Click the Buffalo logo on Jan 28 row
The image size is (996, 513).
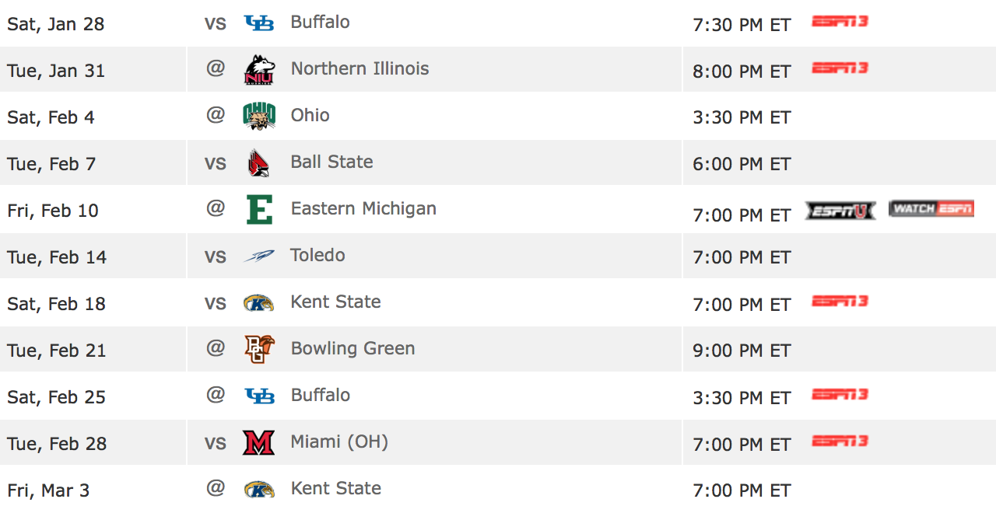point(259,23)
